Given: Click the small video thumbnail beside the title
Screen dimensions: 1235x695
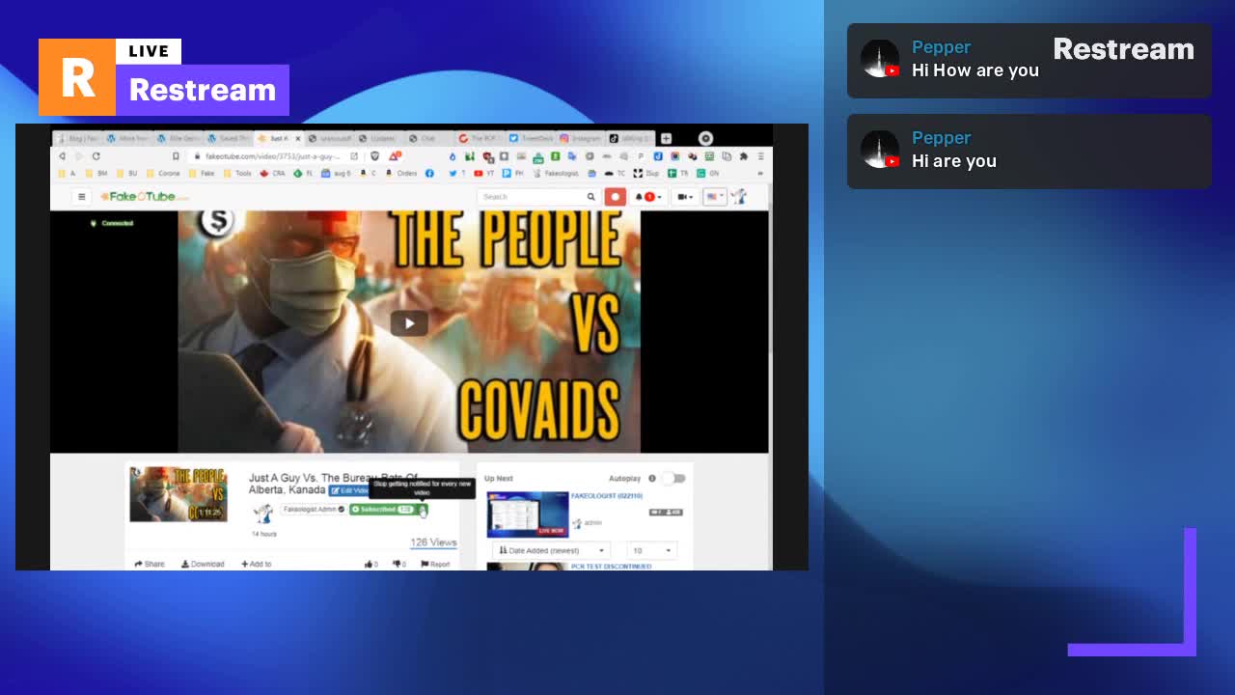Looking at the screenshot, I should point(178,494).
